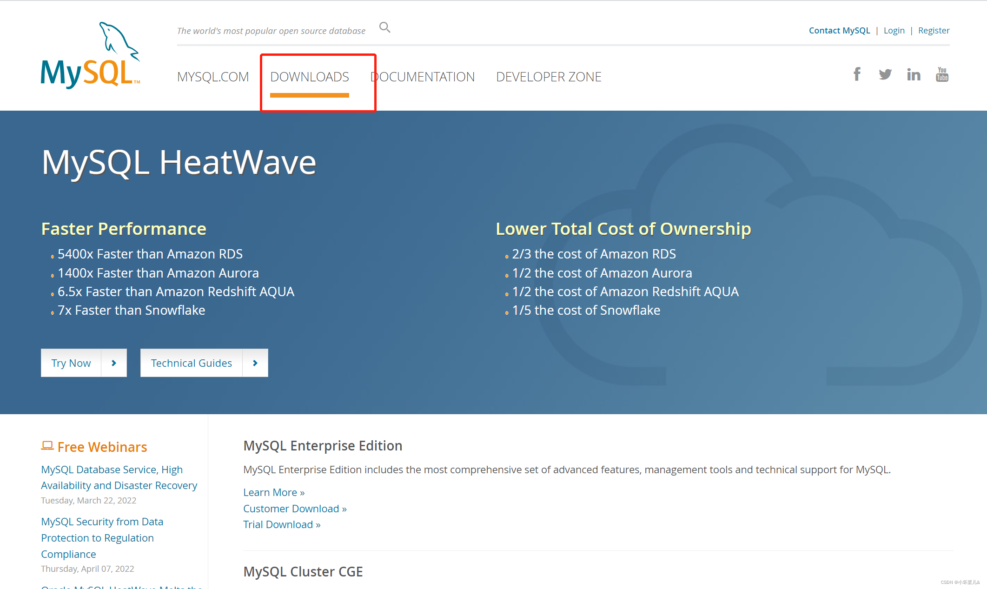Screen dimensions: 987x589
Task: Click the Login link
Action: (x=894, y=31)
